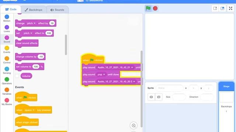The height and width of the screenshot is (132, 236).
Task: Open the Control blocks category
Action: [x=7, y=60]
